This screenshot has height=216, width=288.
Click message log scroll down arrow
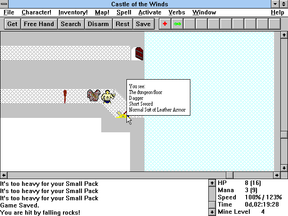tap(212, 212)
